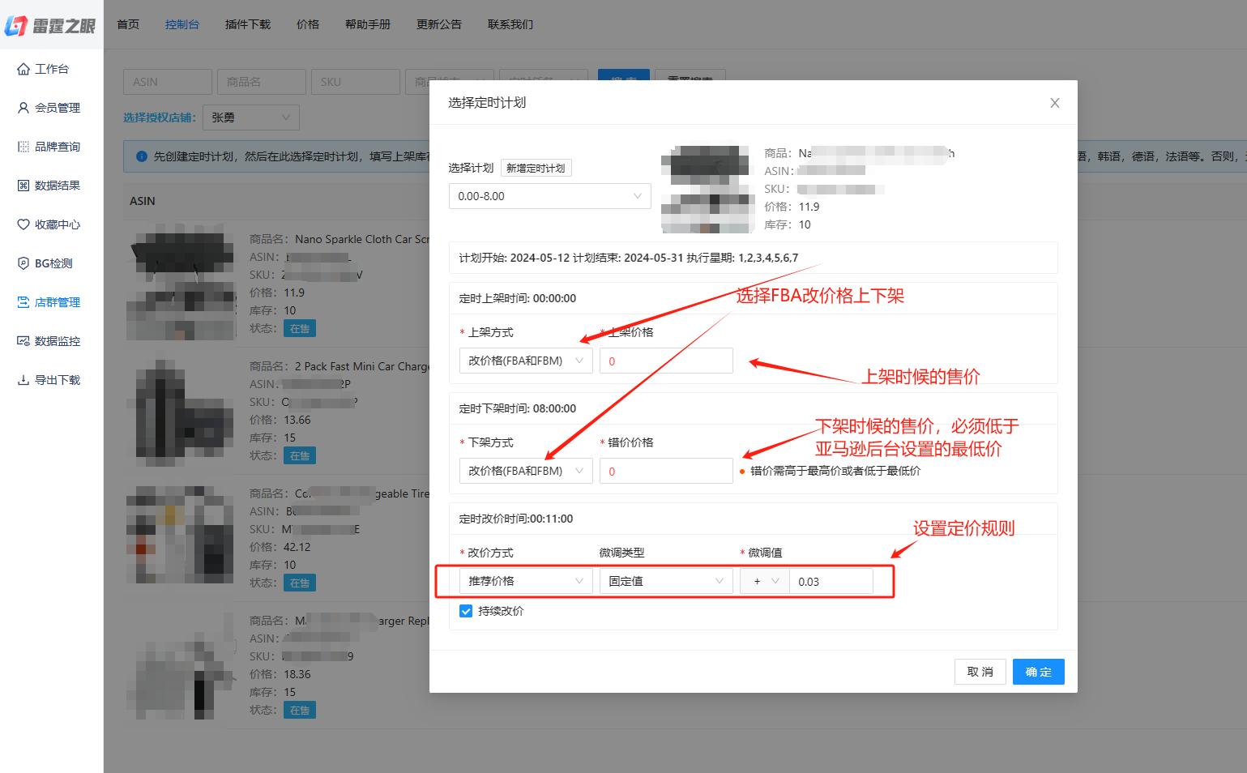
Task: Click the 收藏中心 heart icon
Action: pyautogui.click(x=23, y=224)
